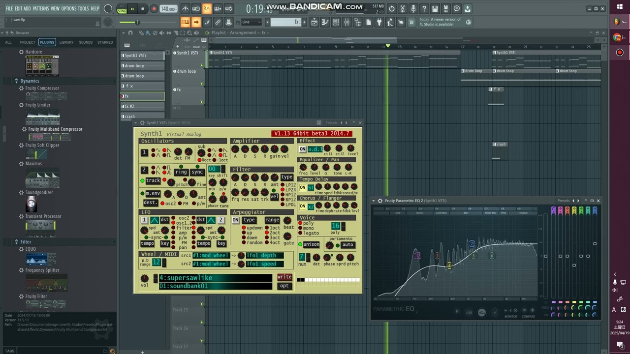Toggle Chorus / Flanger ON button in Synth1
Image resolution: width=630 pixels, height=354 pixels.
(x=302, y=206)
